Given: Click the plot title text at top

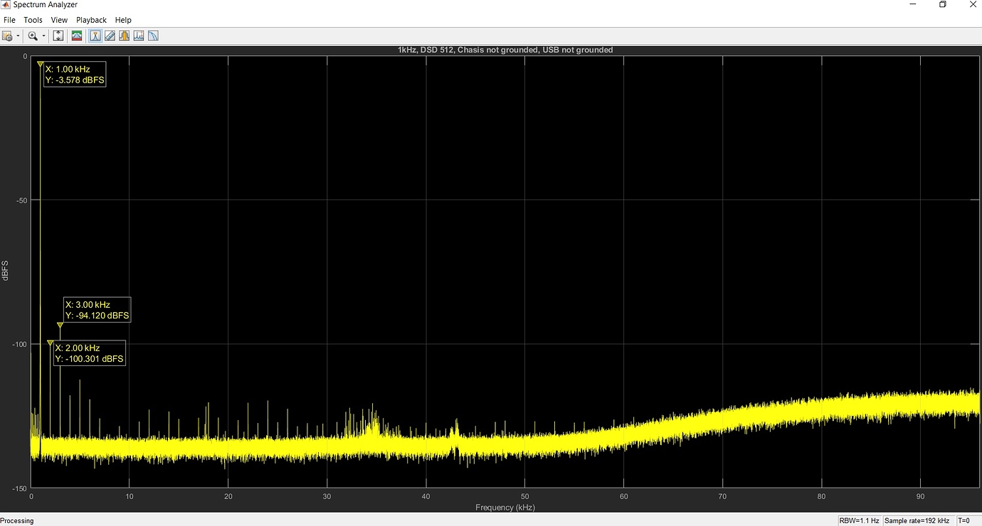Looking at the screenshot, I should (x=505, y=50).
